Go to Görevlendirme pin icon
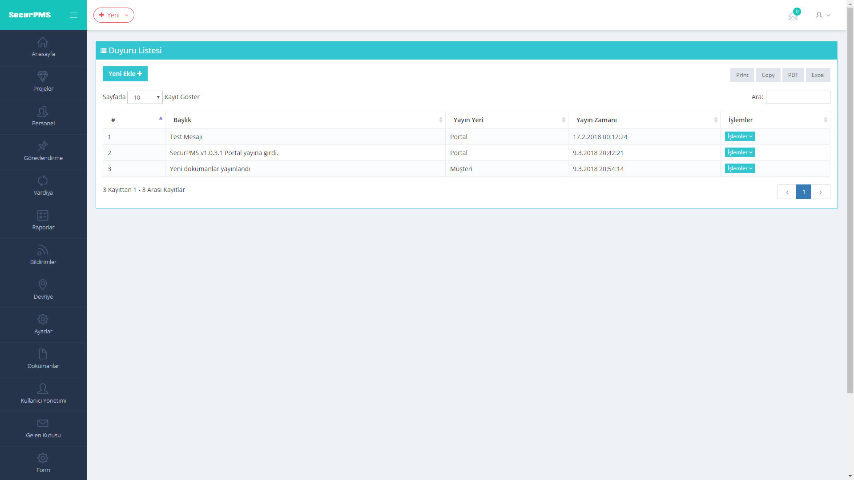The image size is (854, 480). point(43,146)
